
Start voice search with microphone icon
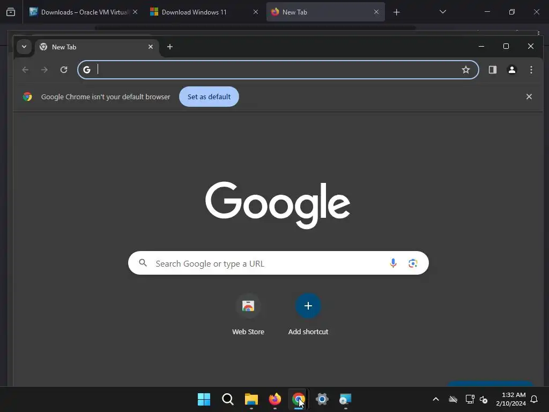tap(393, 263)
